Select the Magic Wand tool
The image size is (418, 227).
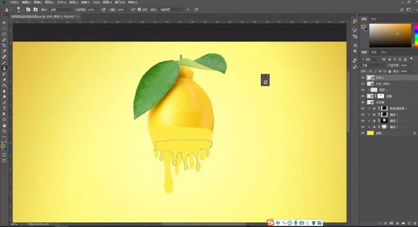click(x=4, y=40)
